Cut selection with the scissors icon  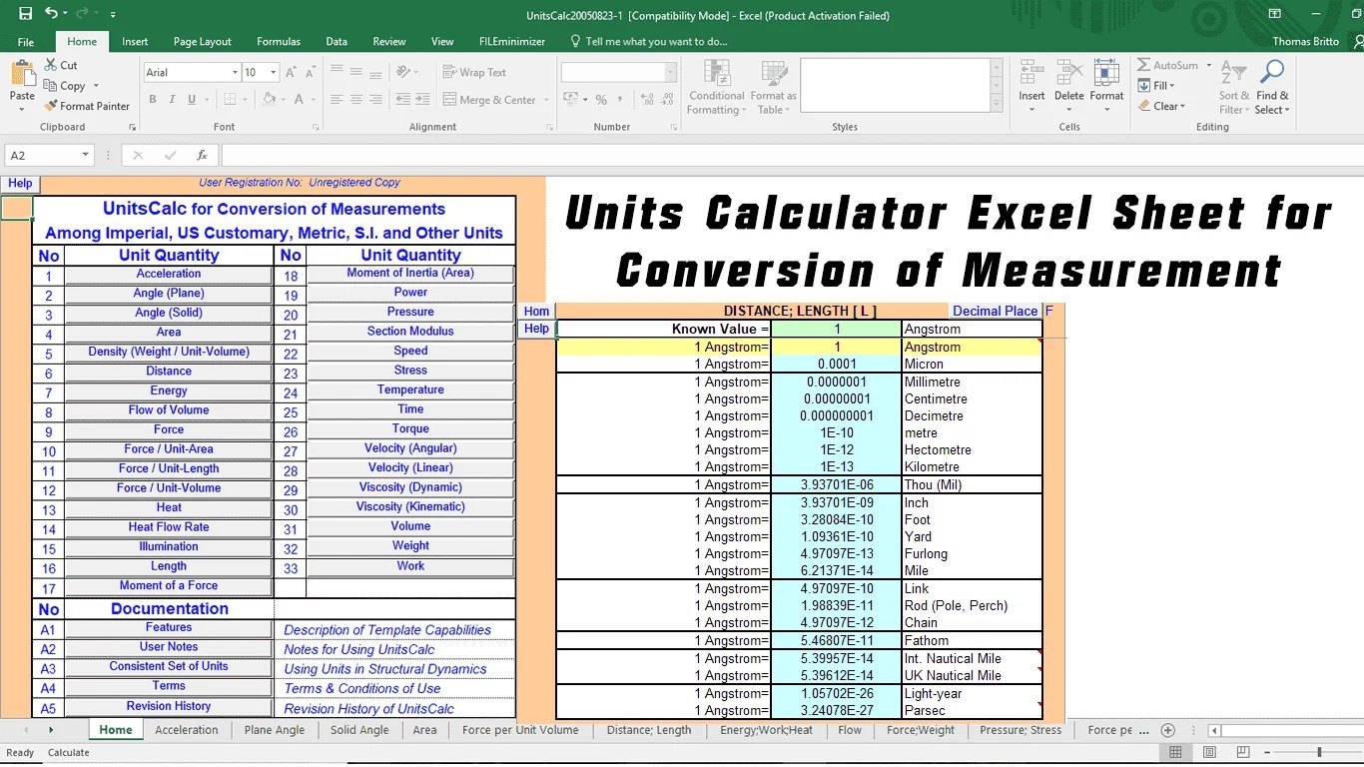tap(52, 65)
